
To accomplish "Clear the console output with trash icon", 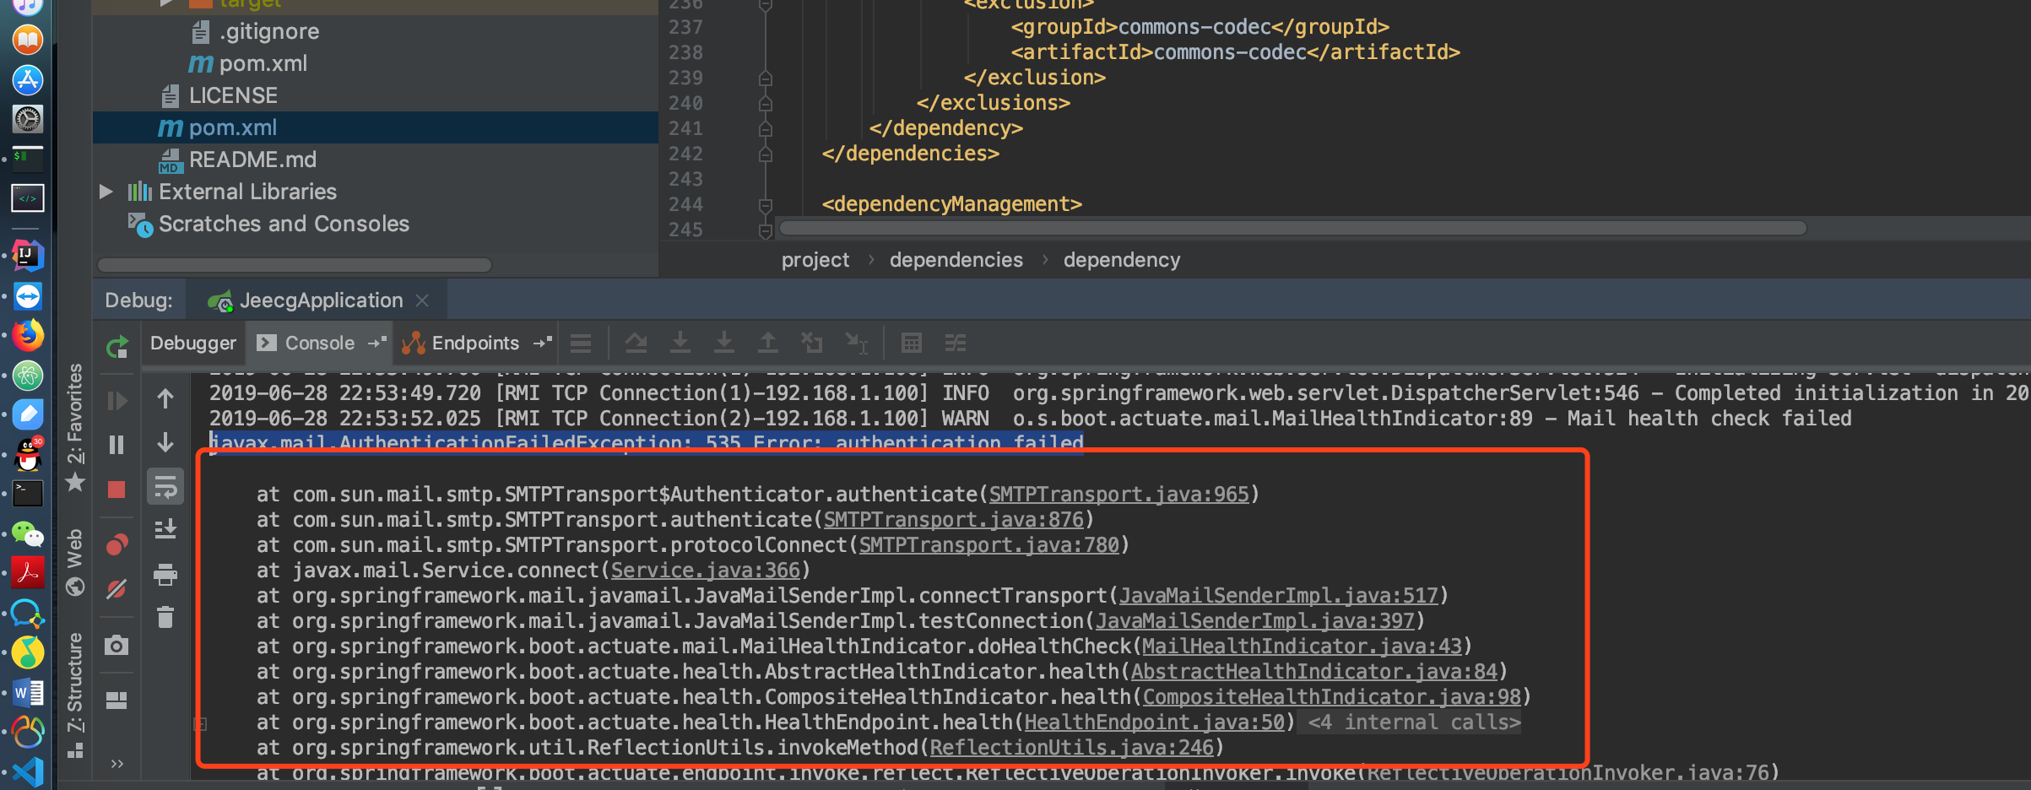I will click(165, 617).
